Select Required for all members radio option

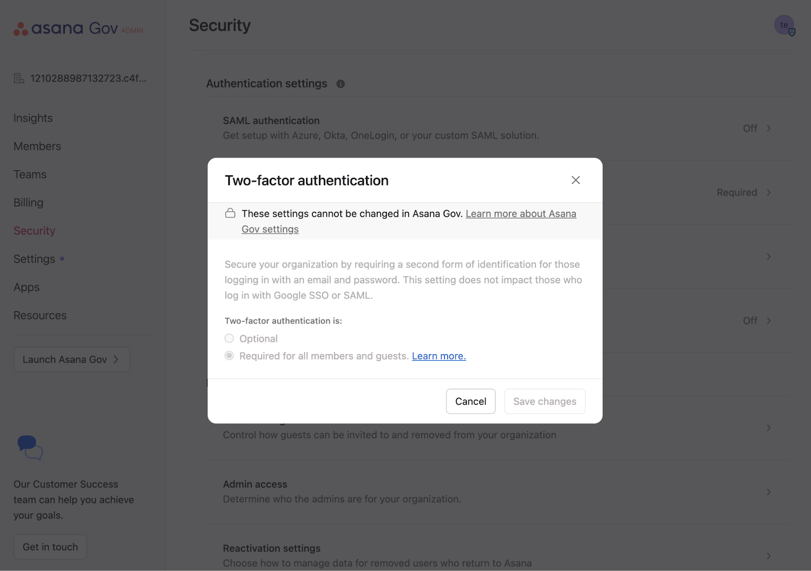230,356
